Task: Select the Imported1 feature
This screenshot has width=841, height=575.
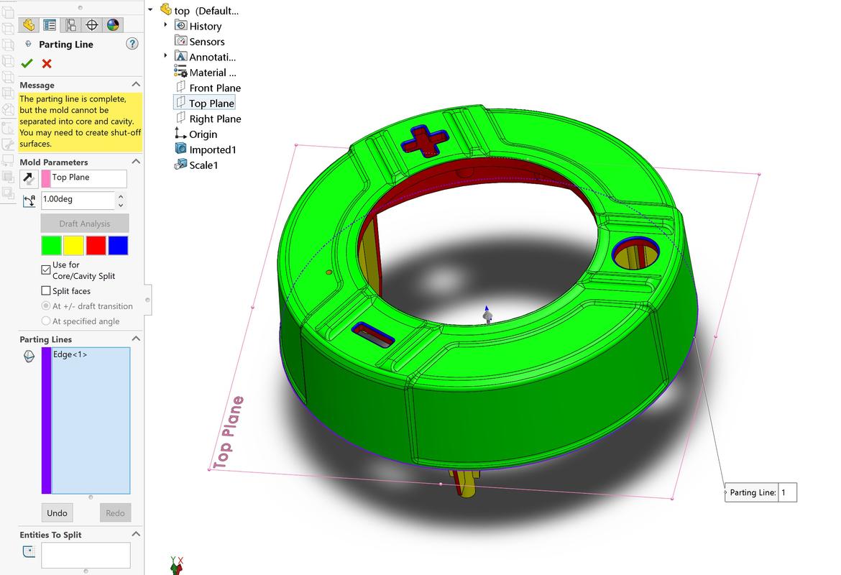Action: click(212, 150)
